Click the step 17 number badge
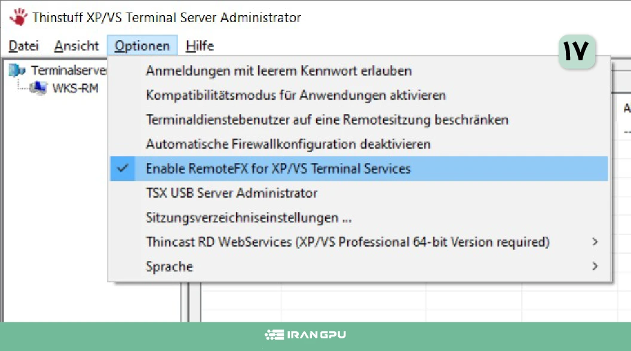 coord(576,53)
